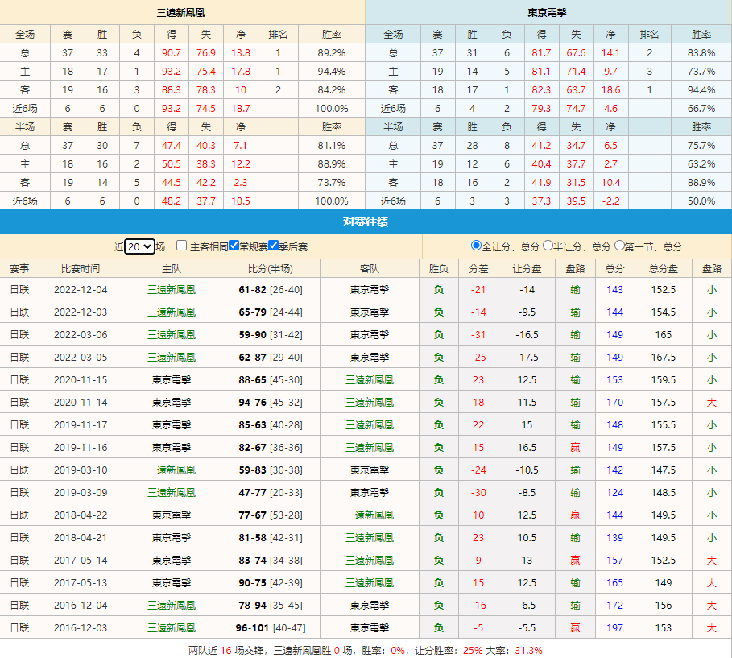Click 三遠新鳳凰 points scored value 90.7
This screenshot has height=658, width=732.
coord(172,53)
